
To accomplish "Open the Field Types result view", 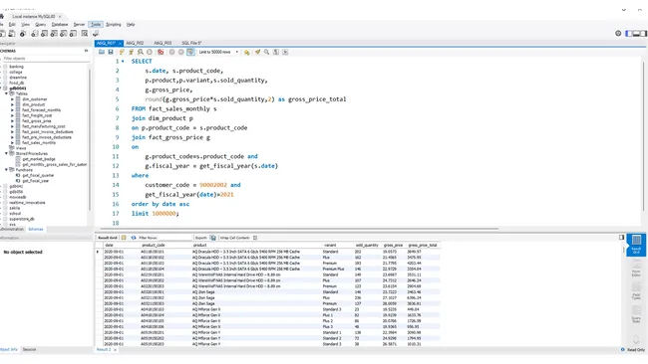I will [x=636, y=290].
